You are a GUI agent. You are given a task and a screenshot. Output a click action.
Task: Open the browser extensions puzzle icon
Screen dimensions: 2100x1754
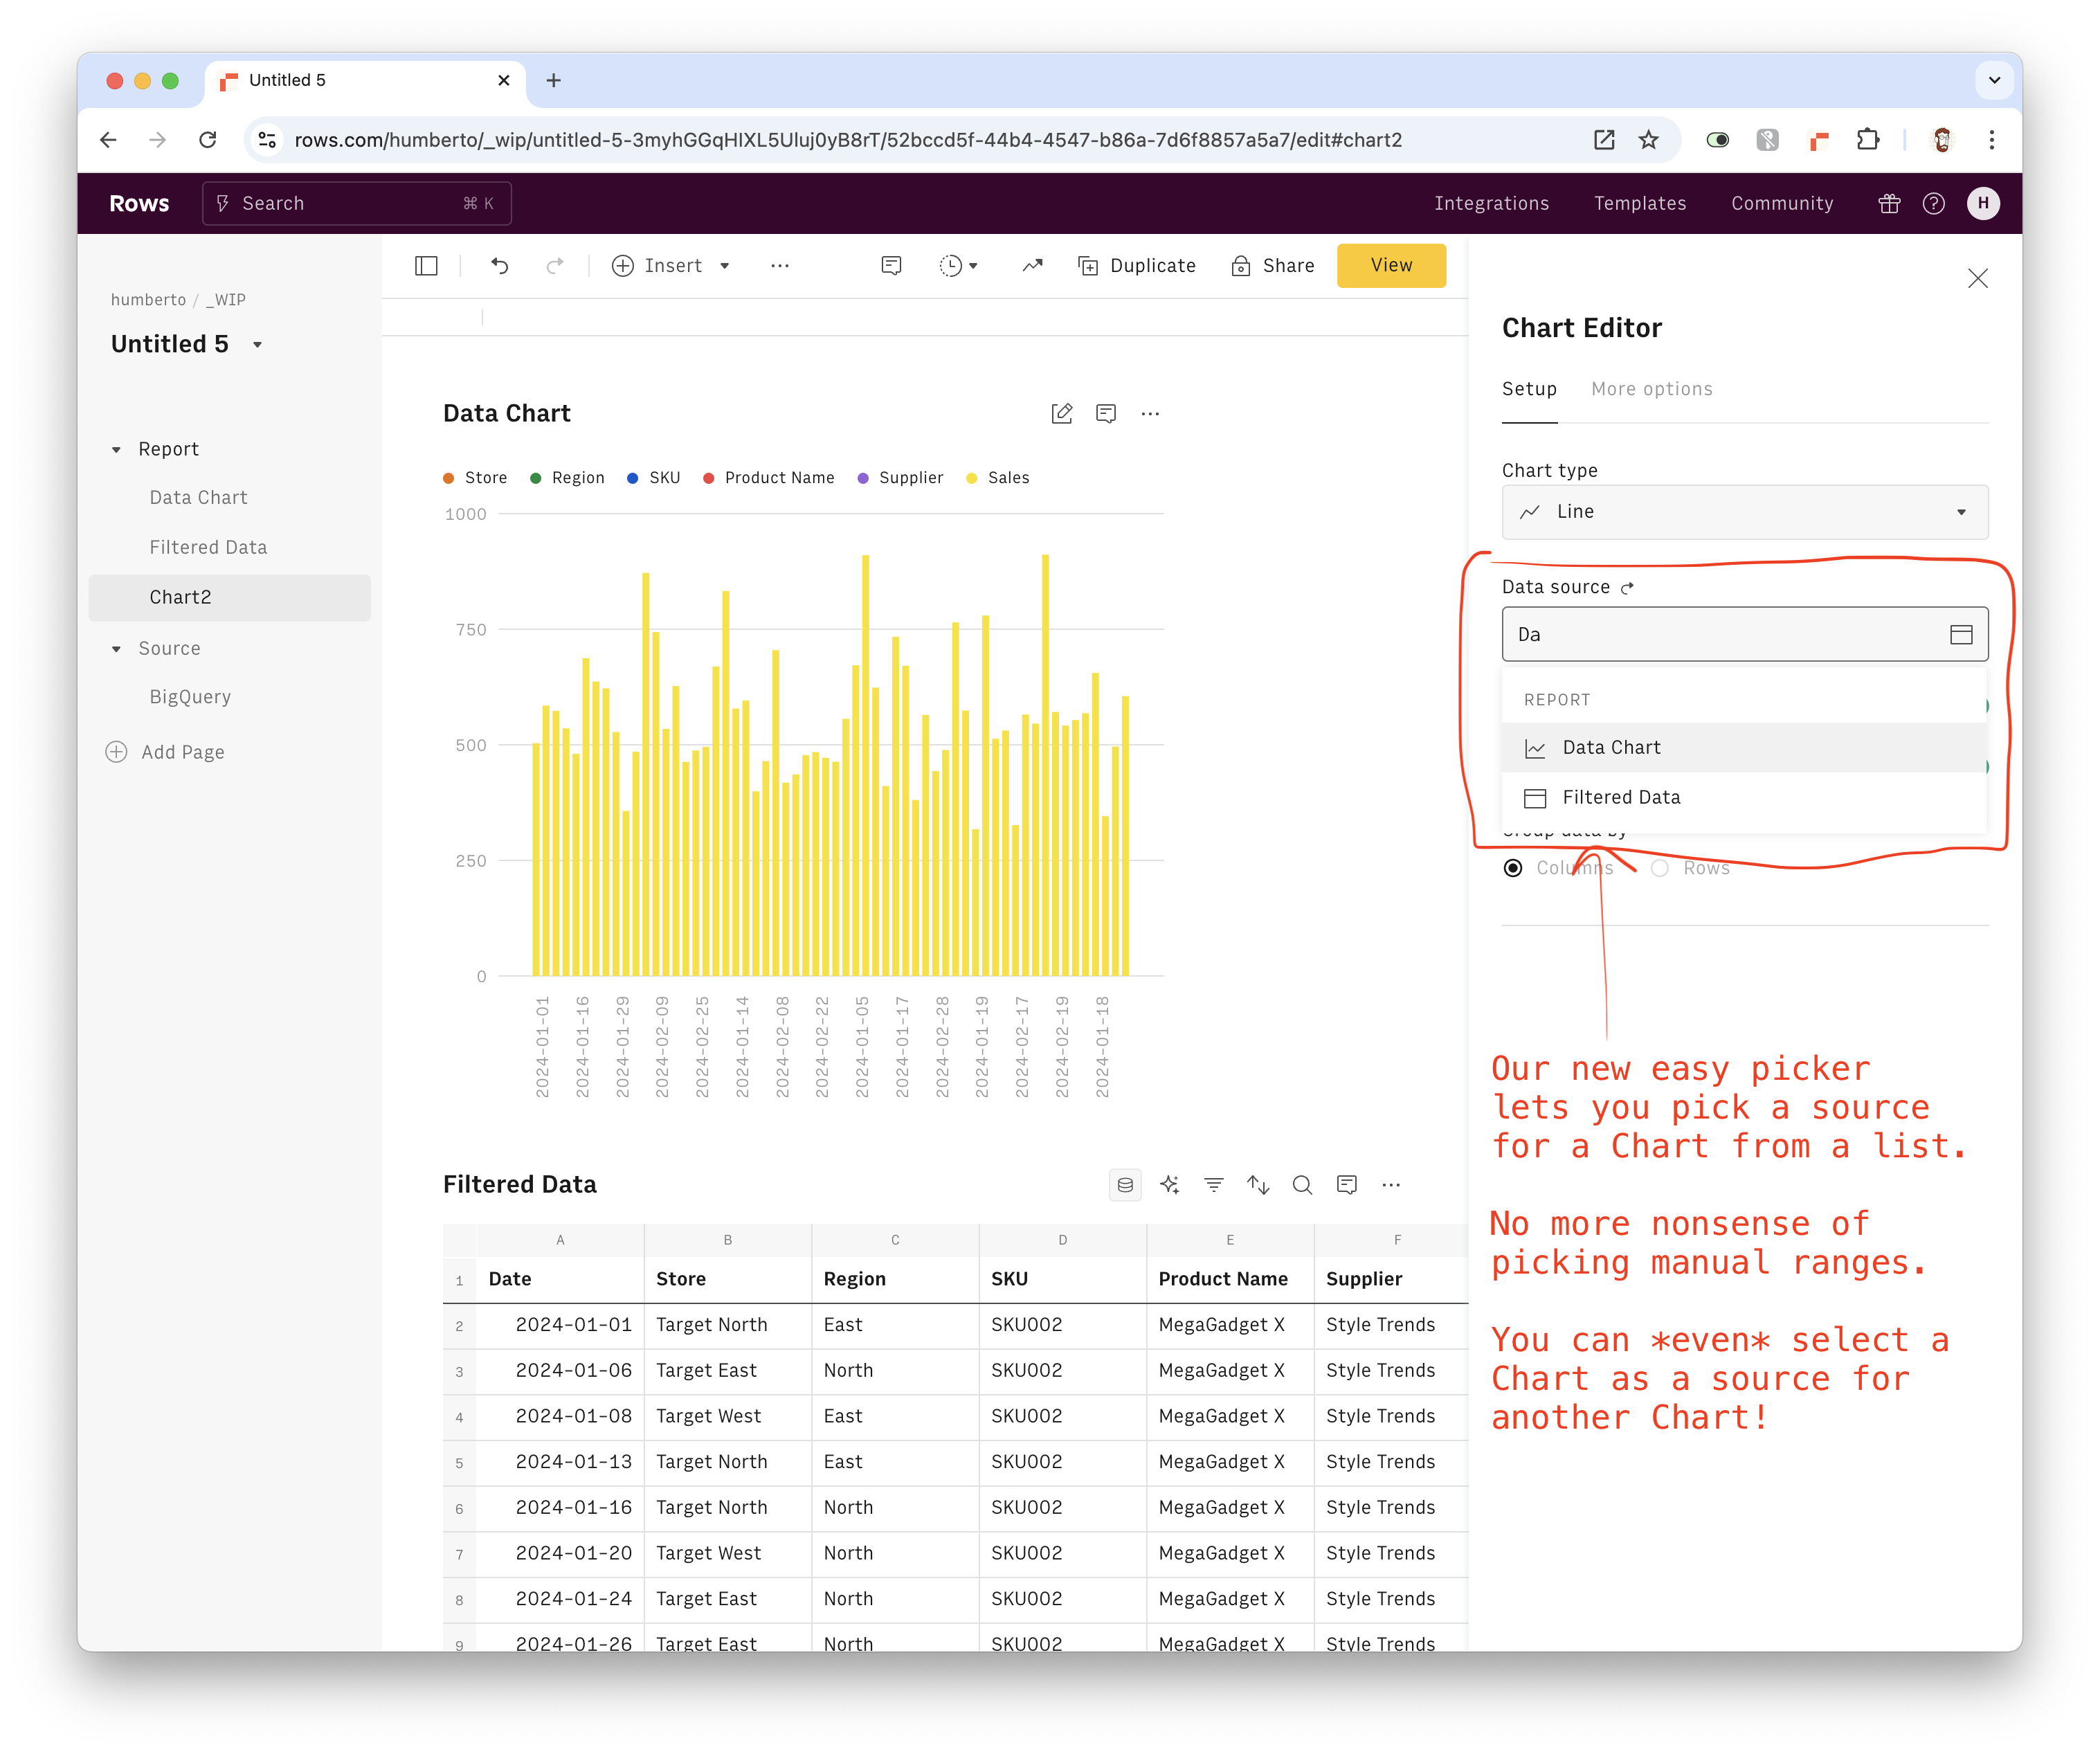tap(1867, 140)
